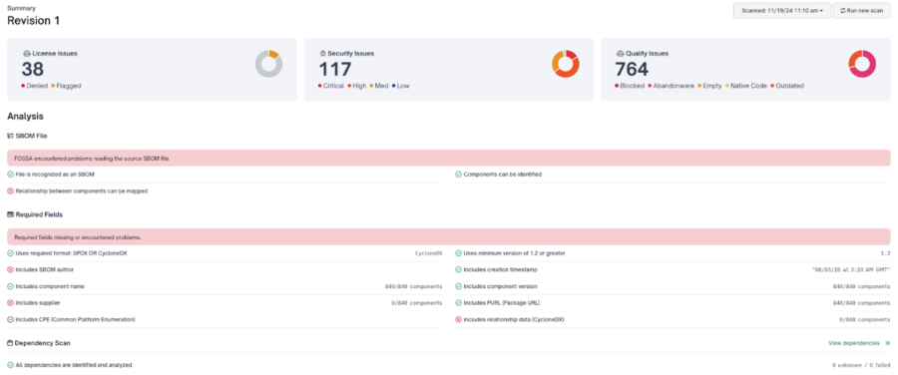898x375 pixels.
Task: Click green check beside Includes component name
Action: pos(10,286)
